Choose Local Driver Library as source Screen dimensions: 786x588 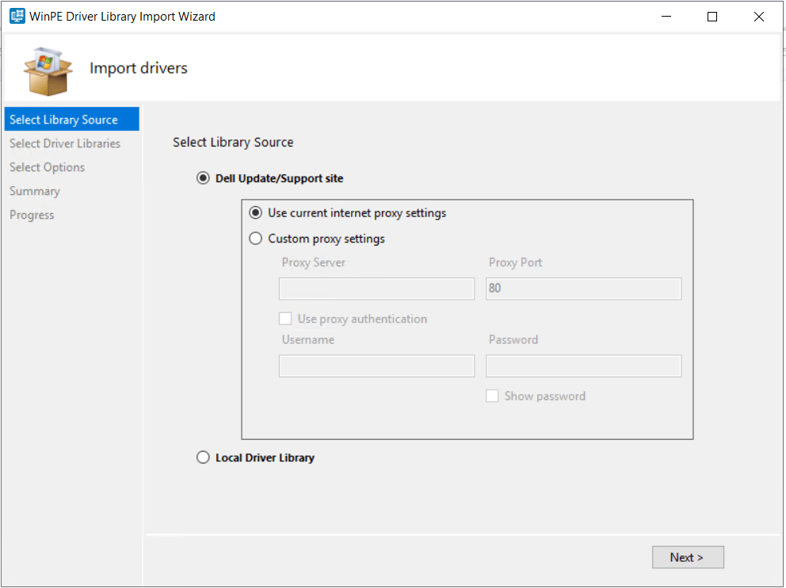[203, 457]
